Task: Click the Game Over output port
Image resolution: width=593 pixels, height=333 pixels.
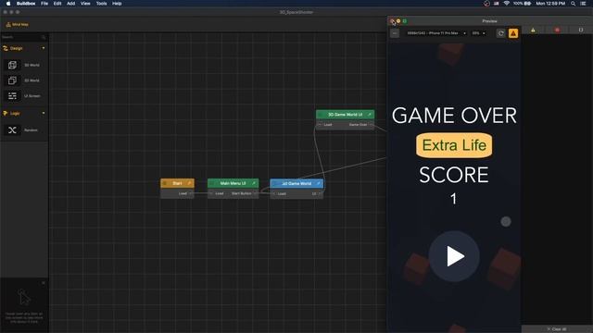Action: tap(371, 125)
